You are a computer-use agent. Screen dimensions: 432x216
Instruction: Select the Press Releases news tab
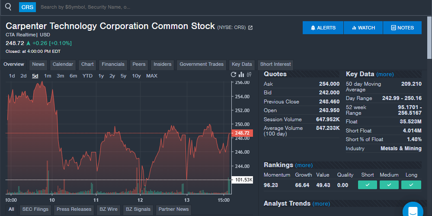(x=74, y=210)
